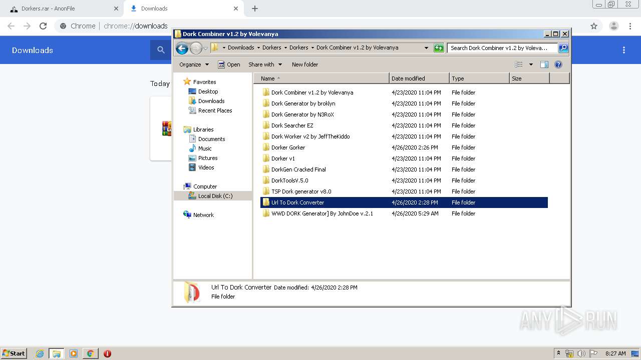Click the search magnifier in Explorer
Screen dimensions: 641x360
563,48
